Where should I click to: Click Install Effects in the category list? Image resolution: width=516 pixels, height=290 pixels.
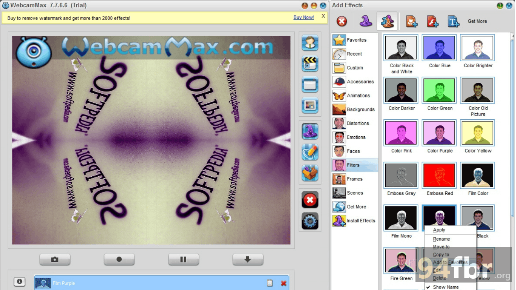pyautogui.click(x=355, y=221)
